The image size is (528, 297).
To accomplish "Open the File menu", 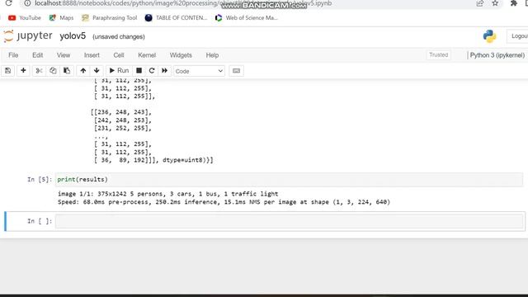I will coord(13,55).
